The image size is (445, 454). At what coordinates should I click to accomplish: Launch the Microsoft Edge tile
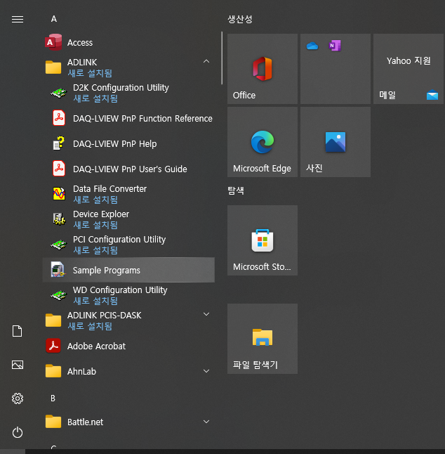pos(263,142)
